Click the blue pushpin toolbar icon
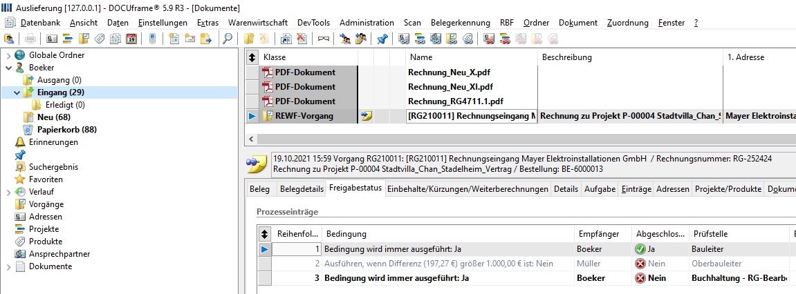796x294 pixels. pyautogui.click(x=382, y=39)
